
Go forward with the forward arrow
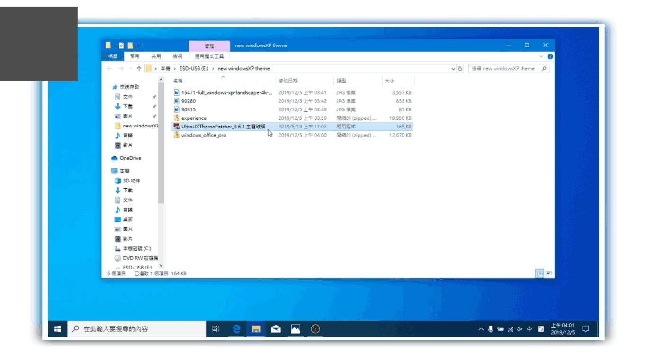[121, 69]
